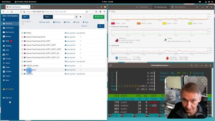
Task: Collapse the CPU section in System Monitor
Action: click(x=110, y=12)
